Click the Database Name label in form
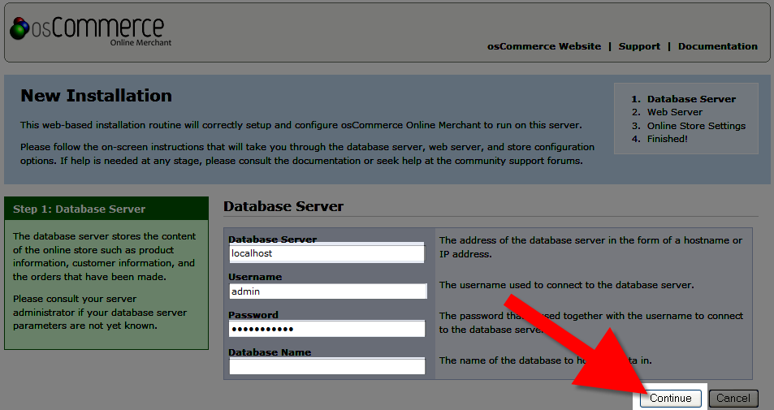Viewport: 774px width, 410px height. click(270, 352)
